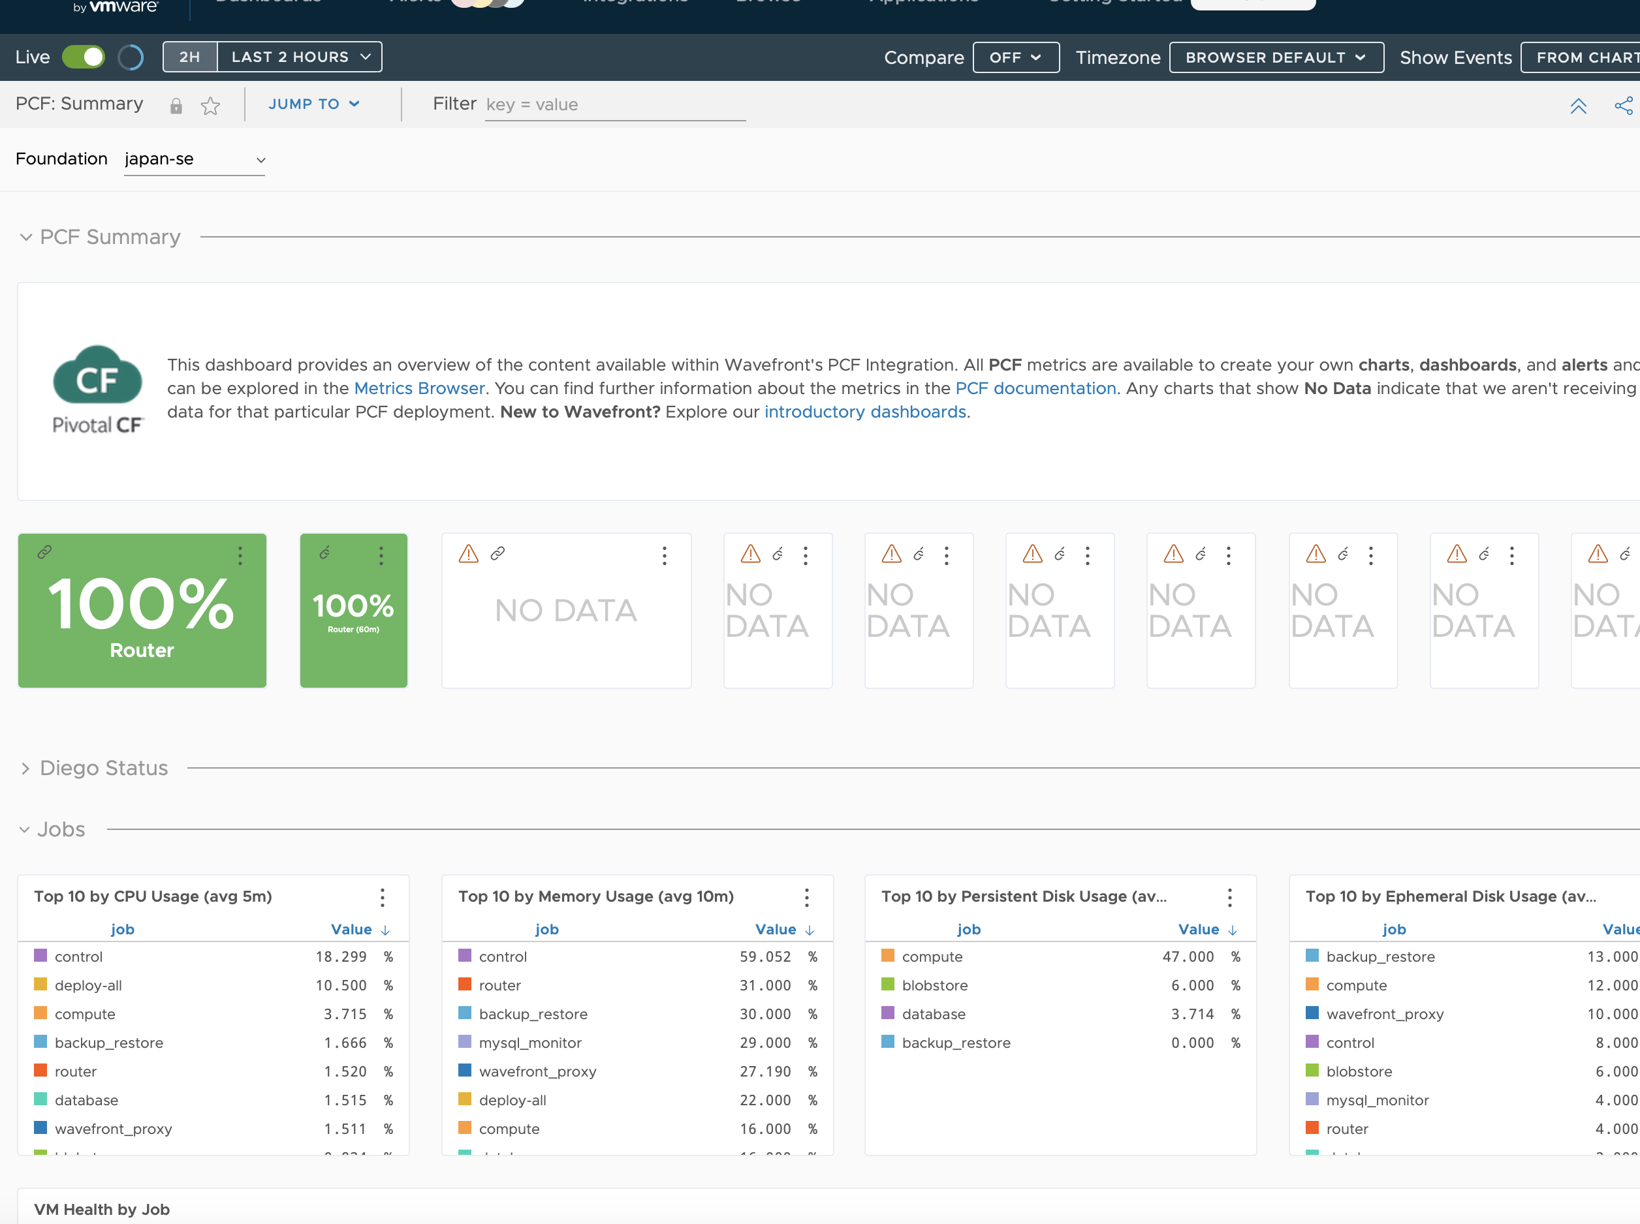The image size is (1640, 1224).
Task: Open options menu for Top 10 by CPU Usage
Action: (383, 897)
